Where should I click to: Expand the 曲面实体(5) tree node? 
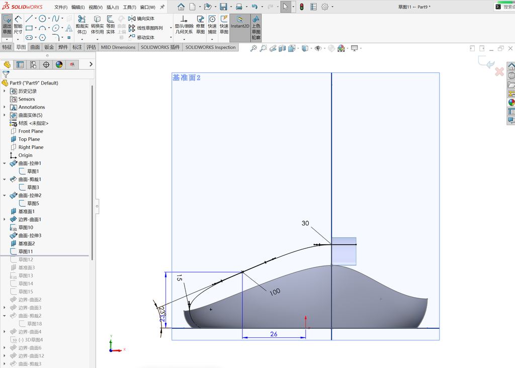pyautogui.click(x=4, y=115)
